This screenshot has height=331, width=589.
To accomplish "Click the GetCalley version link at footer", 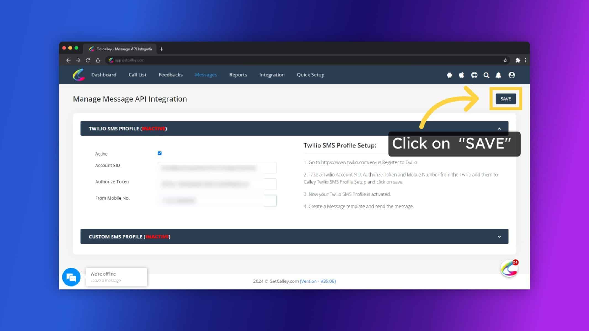I will coord(318,281).
